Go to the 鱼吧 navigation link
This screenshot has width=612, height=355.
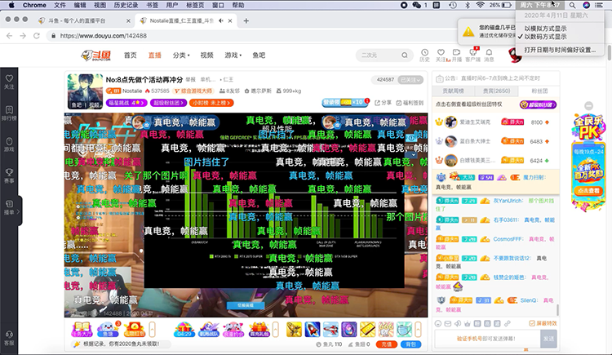click(x=259, y=55)
